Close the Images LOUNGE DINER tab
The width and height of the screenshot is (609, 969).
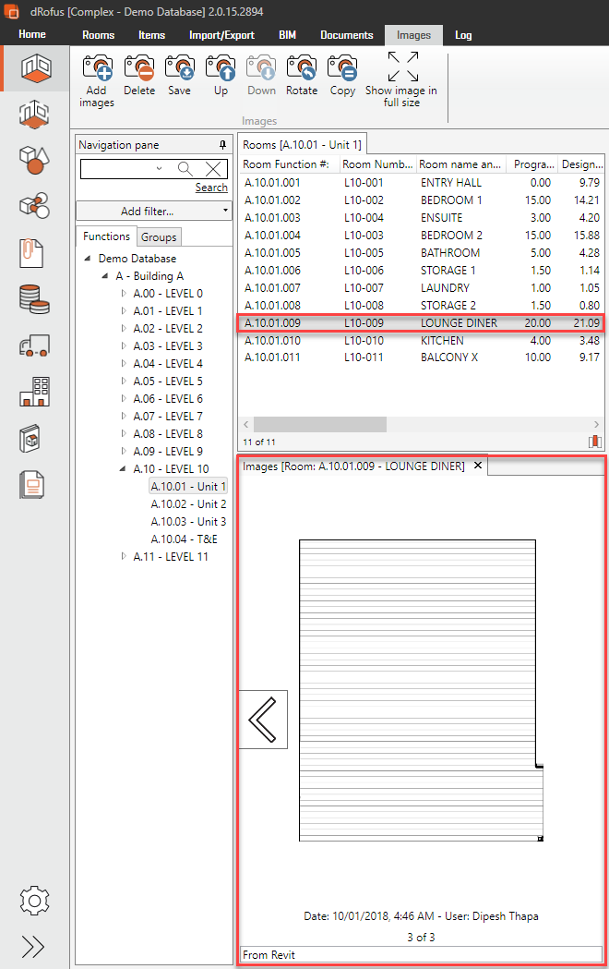click(478, 466)
